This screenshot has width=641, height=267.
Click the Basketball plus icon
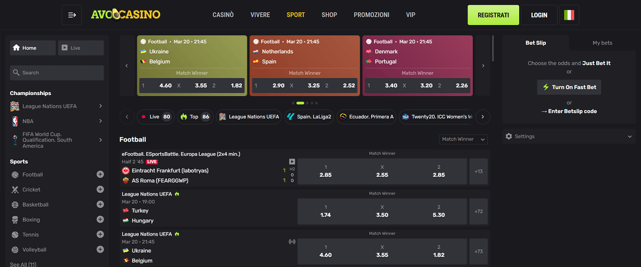pyautogui.click(x=100, y=205)
